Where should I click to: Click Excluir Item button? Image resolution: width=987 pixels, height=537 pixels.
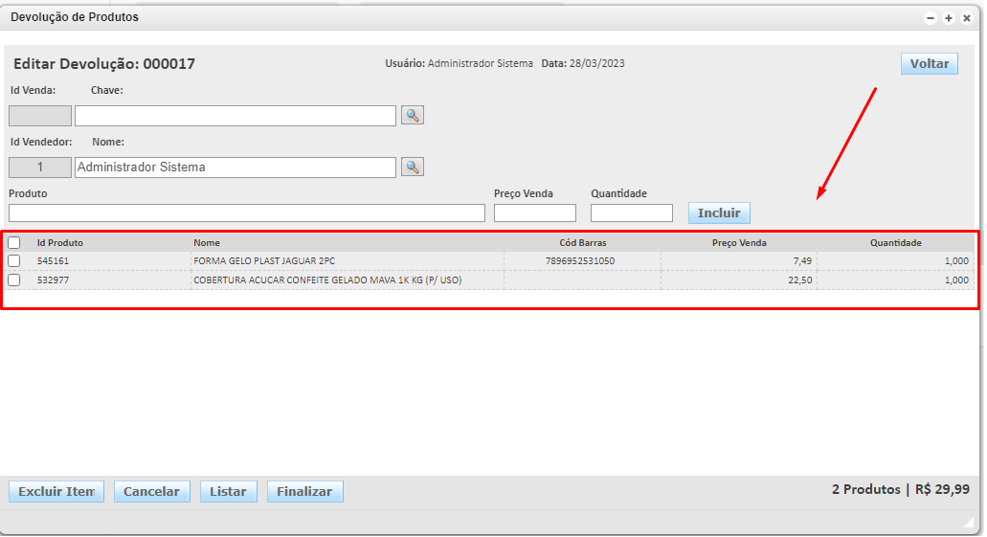[56, 491]
